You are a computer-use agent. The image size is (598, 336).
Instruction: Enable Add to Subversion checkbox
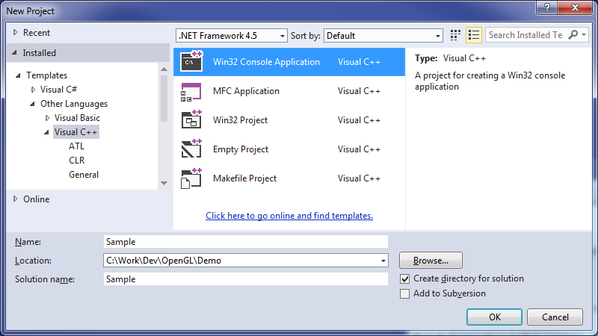point(404,293)
